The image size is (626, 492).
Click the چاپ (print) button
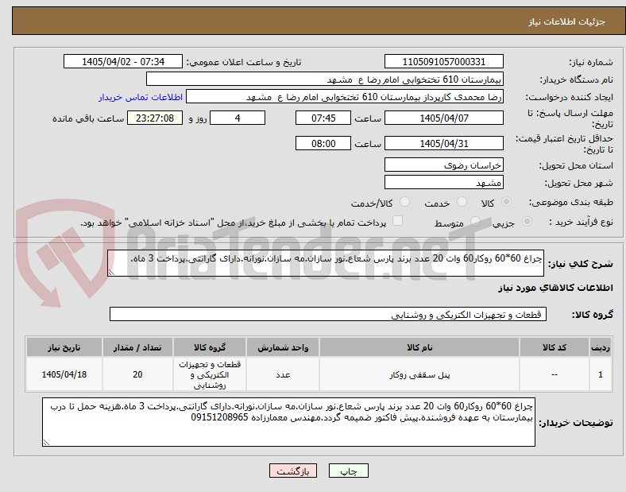[348, 471]
